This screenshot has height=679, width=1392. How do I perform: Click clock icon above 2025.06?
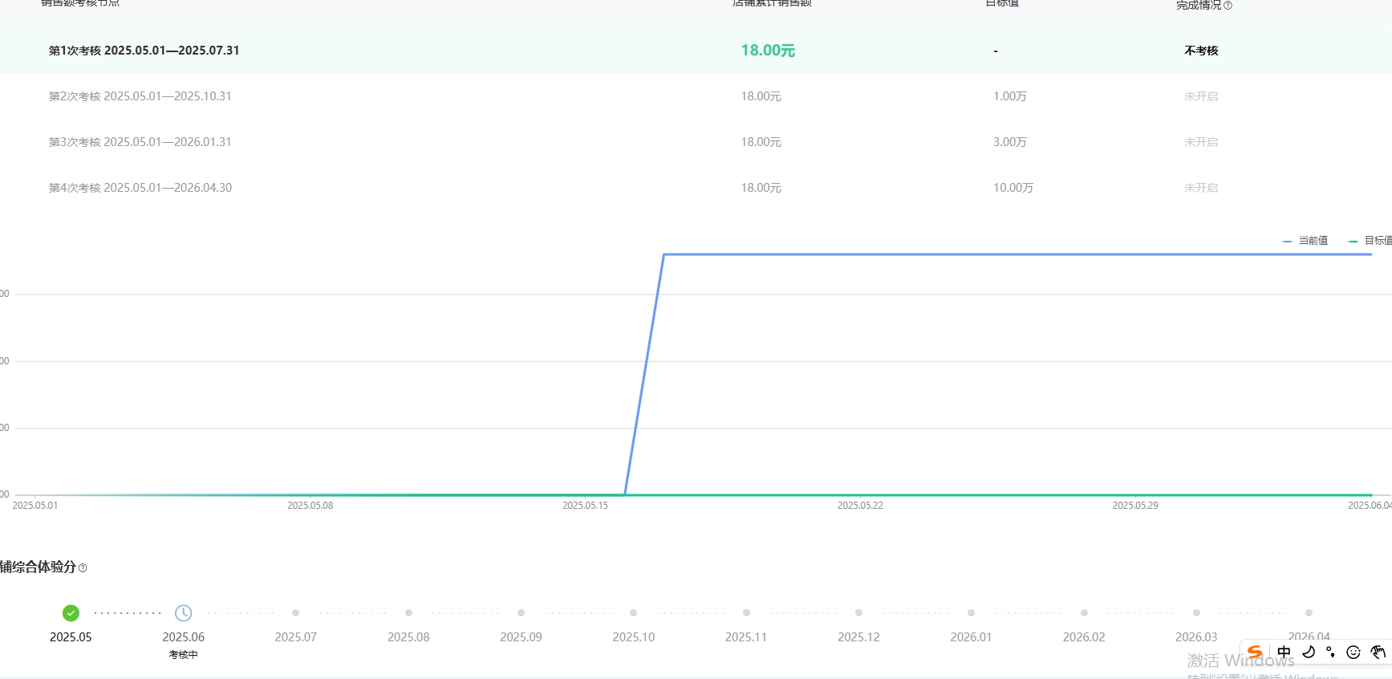click(x=183, y=613)
